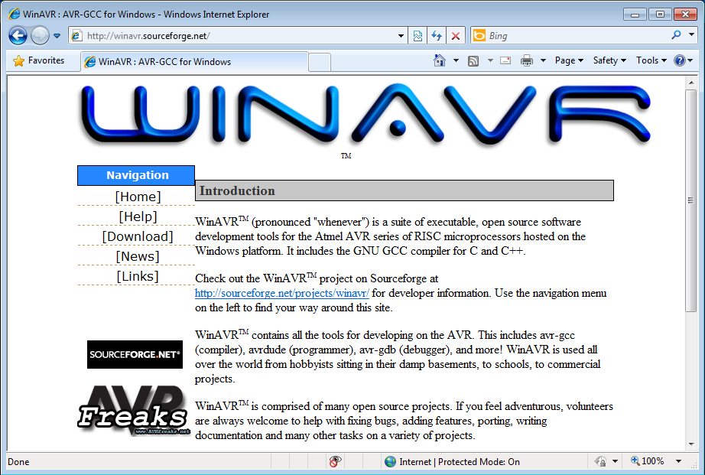Click the search magnifier icon
Screen dimensions: 705x475
(x=676, y=35)
